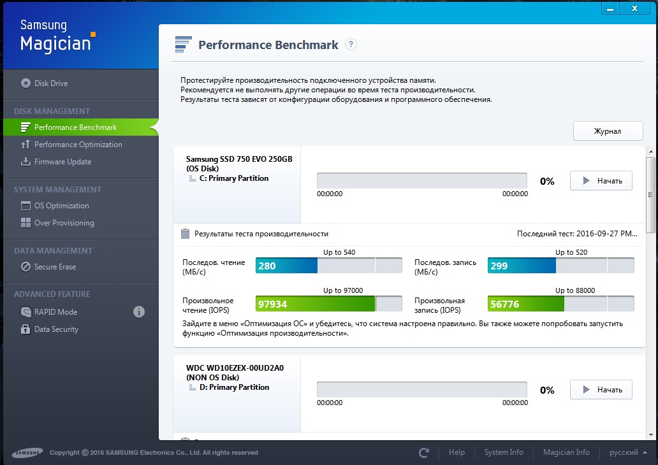
Task: Close the Magician window
Action: 635,8
